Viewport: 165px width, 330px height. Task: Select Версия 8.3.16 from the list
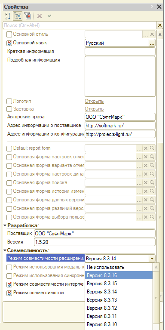coord(119,275)
